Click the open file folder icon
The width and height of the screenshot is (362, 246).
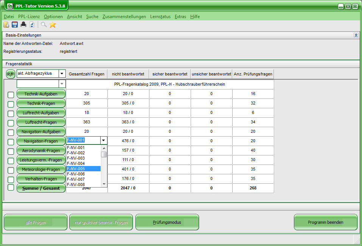[6, 25]
